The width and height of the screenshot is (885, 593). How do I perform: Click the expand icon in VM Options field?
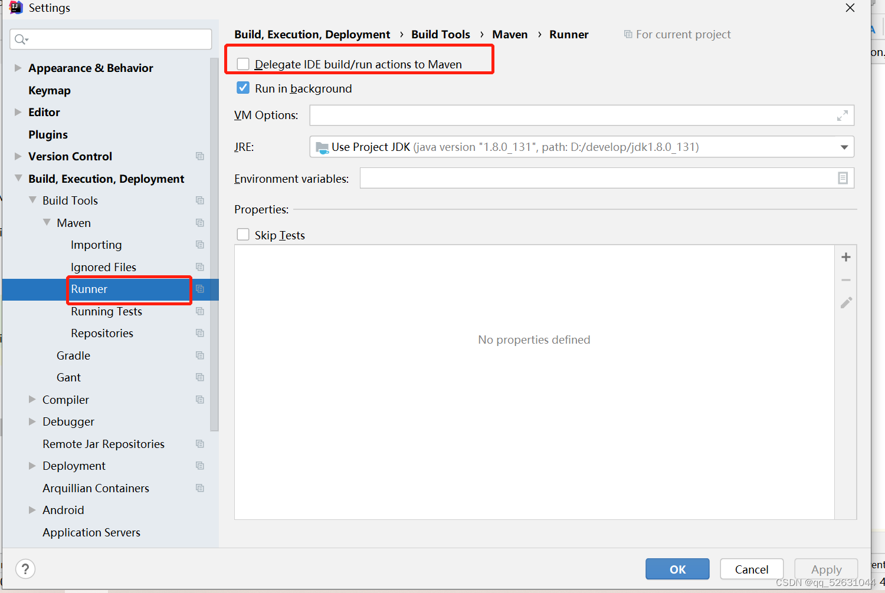point(843,116)
